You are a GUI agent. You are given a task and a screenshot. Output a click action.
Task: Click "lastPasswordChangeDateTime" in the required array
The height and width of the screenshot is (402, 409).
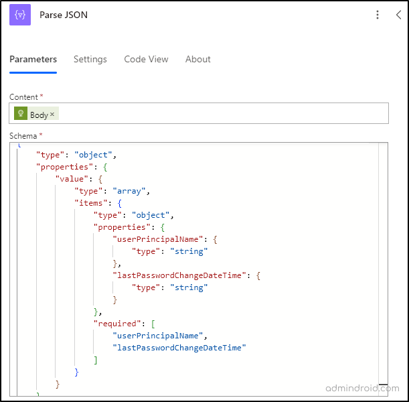179,348
